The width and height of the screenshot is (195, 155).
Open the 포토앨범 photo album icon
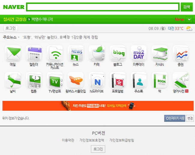[118, 80]
